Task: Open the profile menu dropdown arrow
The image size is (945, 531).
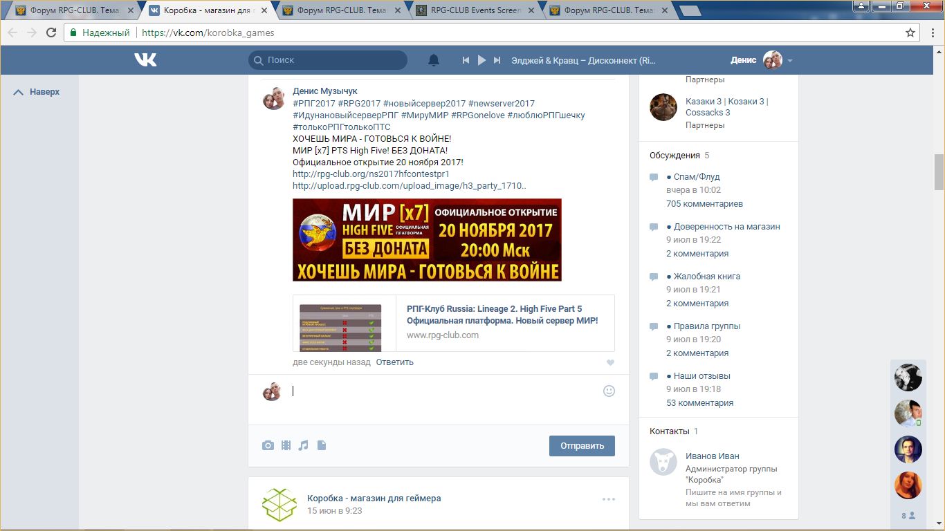Action: point(790,61)
